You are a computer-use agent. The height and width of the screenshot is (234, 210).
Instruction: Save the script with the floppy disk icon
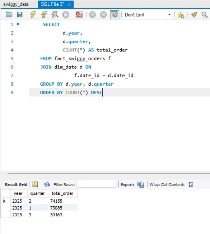(x=20, y=15)
